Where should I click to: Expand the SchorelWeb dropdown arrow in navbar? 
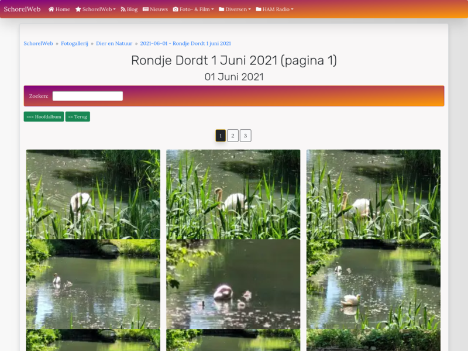(x=114, y=9)
